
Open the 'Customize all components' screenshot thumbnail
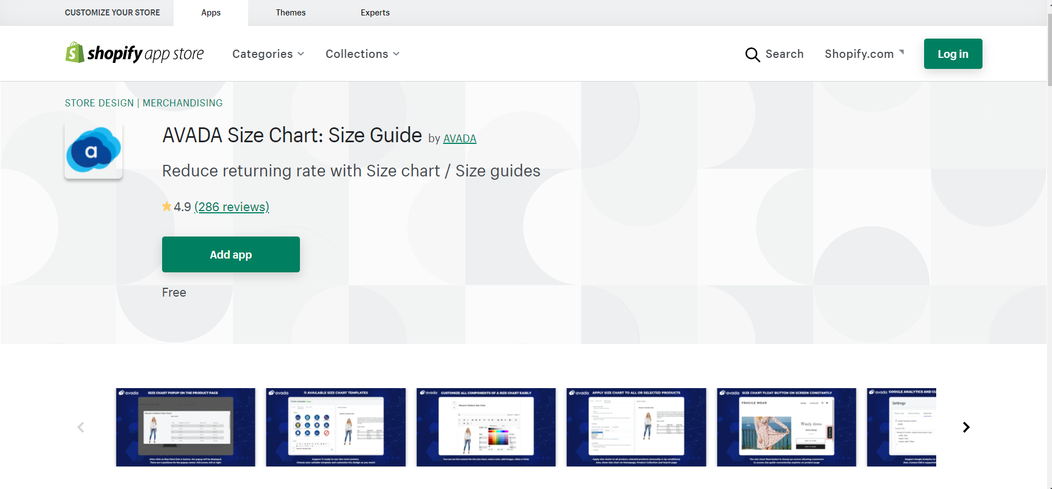(x=486, y=427)
